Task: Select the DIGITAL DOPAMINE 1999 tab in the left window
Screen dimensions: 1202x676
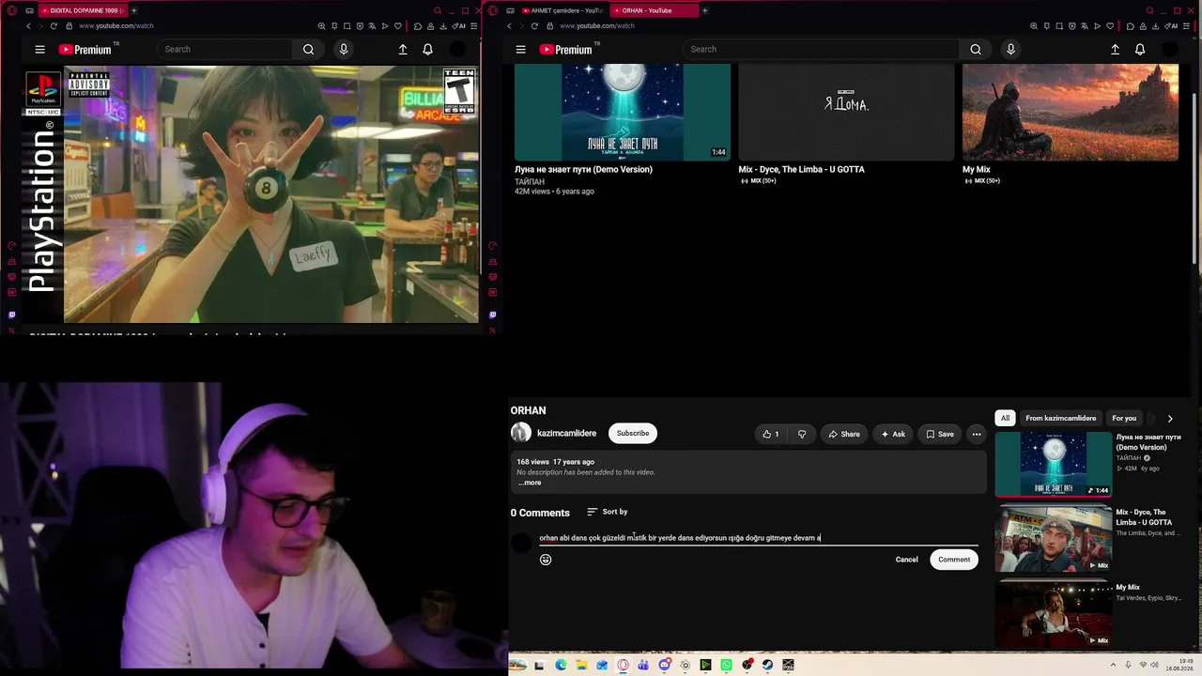Action: click(81, 10)
